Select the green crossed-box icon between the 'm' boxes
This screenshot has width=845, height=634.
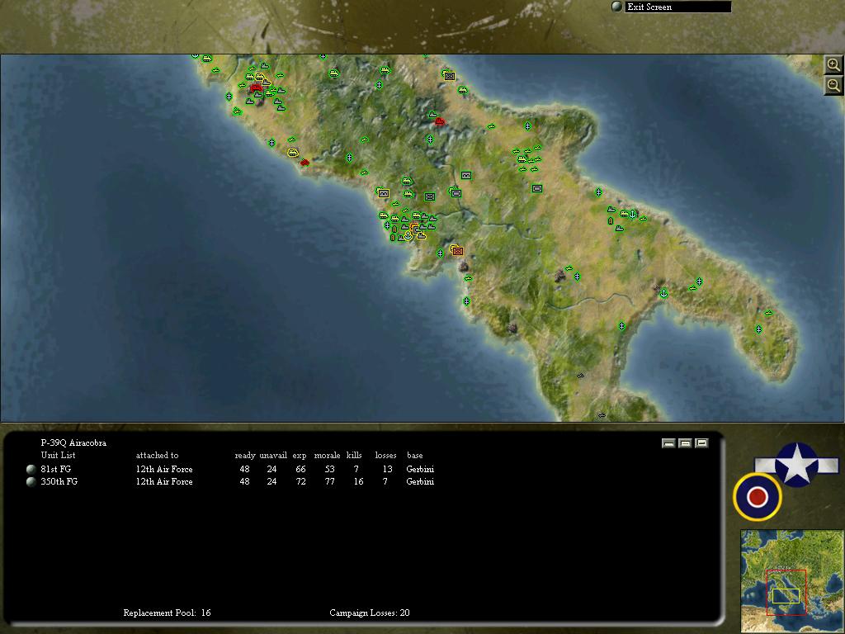(429, 196)
